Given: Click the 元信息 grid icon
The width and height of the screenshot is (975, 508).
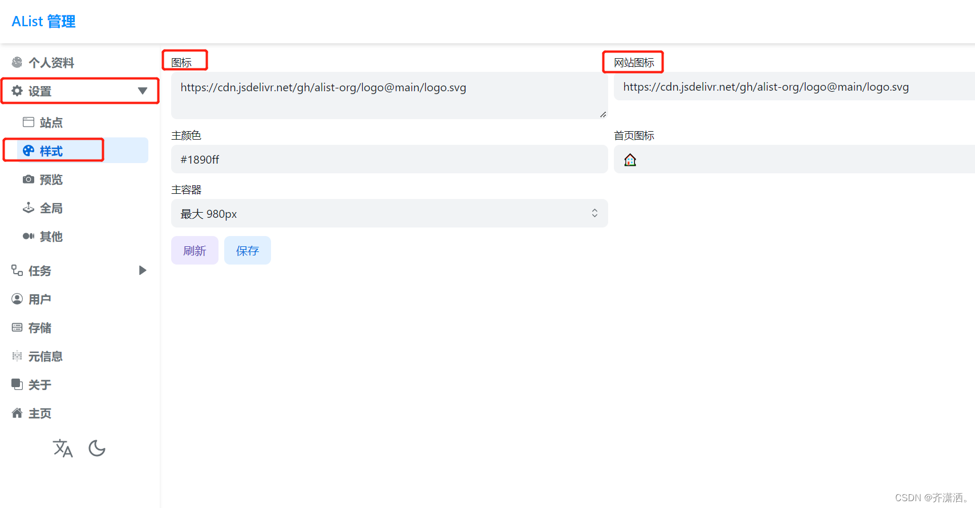Looking at the screenshot, I should point(17,356).
